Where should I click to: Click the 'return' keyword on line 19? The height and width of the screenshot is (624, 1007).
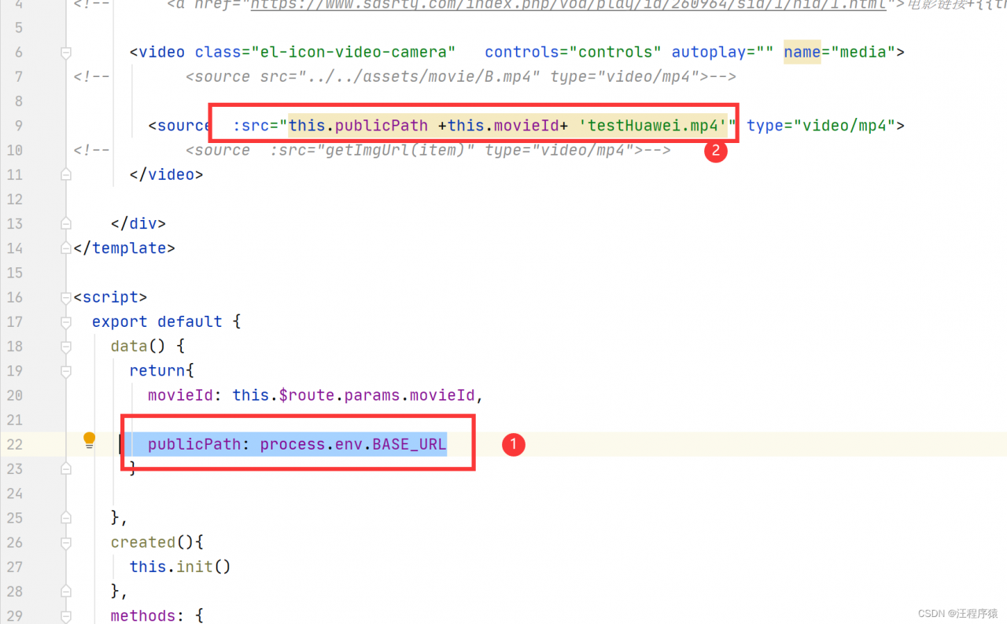[157, 370]
